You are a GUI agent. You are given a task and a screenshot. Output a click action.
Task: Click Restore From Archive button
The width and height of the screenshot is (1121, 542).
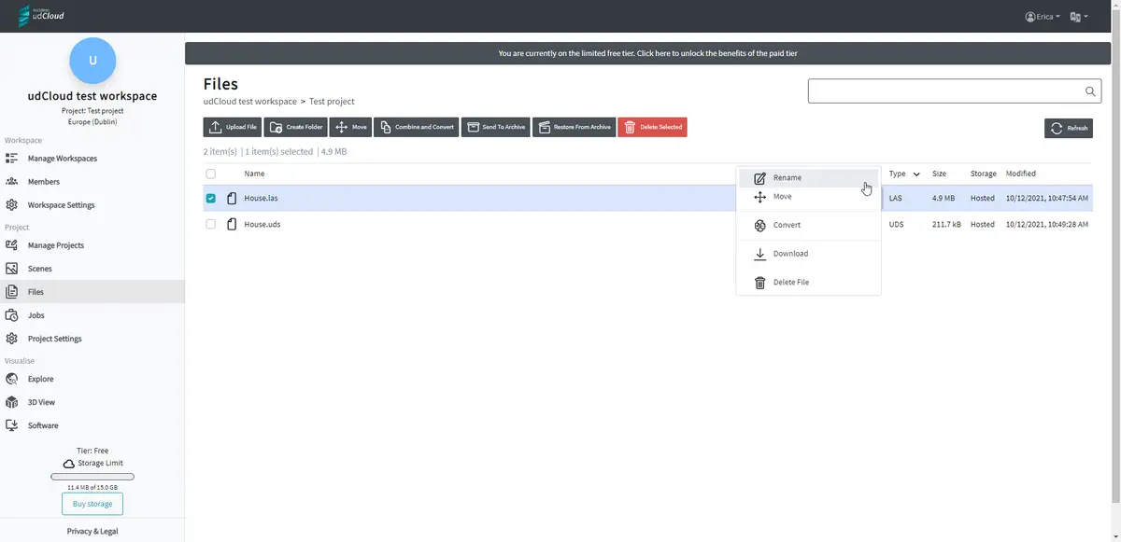(x=575, y=127)
